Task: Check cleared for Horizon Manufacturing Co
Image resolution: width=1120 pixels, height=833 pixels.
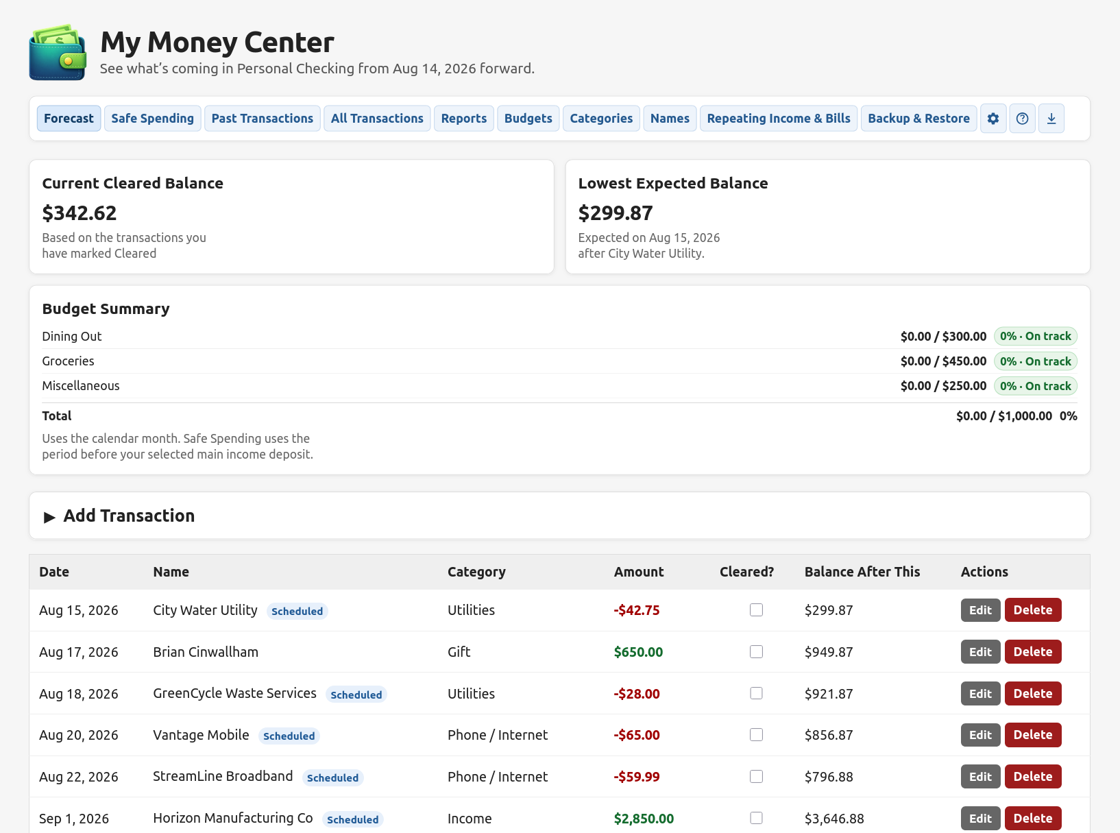Action: pos(756,818)
